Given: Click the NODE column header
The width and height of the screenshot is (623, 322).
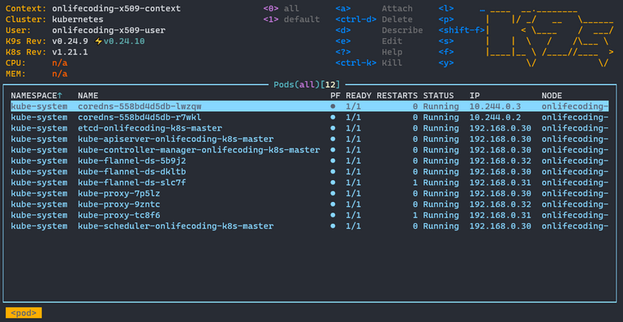Looking at the screenshot, I should click(x=552, y=96).
